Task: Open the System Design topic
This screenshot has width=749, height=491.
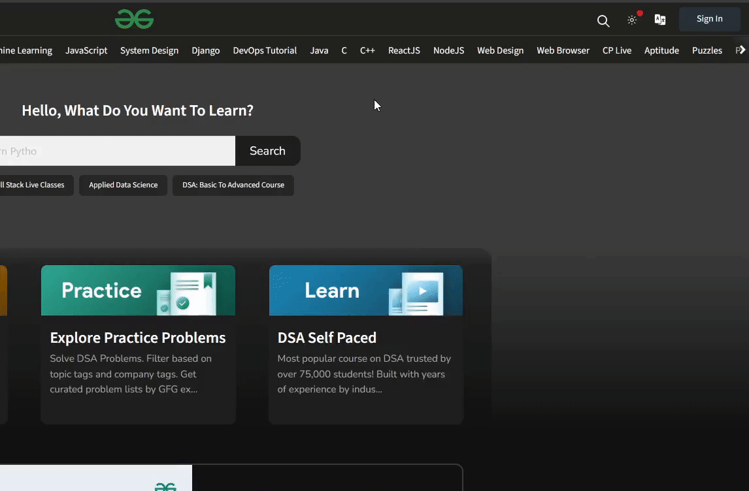Action: click(150, 50)
